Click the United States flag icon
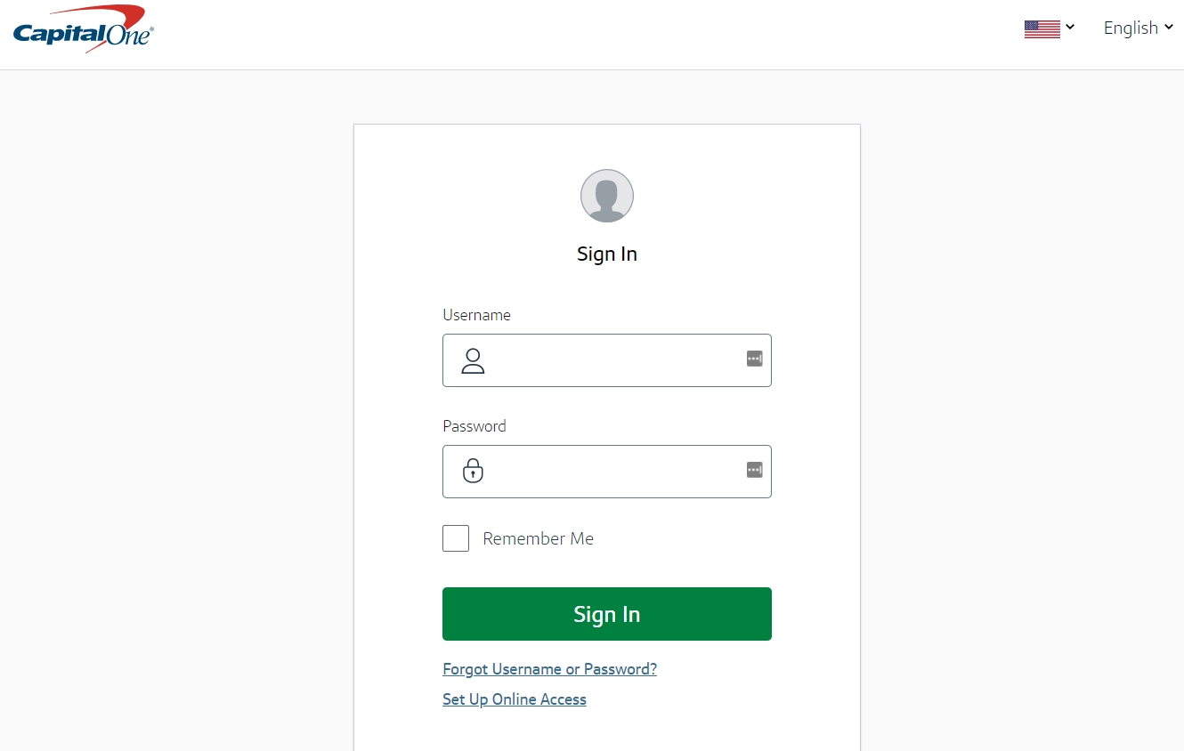The width and height of the screenshot is (1184, 751). click(1041, 28)
